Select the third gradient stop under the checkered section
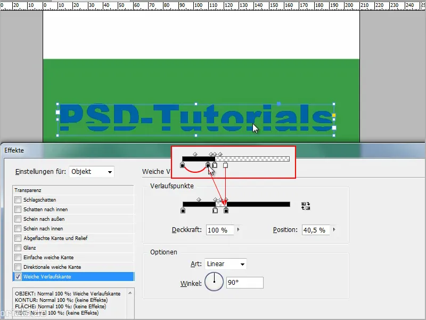The height and width of the screenshot is (320, 426). [226, 210]
